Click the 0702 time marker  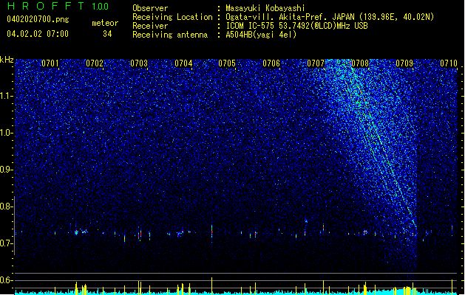pyautogui.click(x=95, y=63)
